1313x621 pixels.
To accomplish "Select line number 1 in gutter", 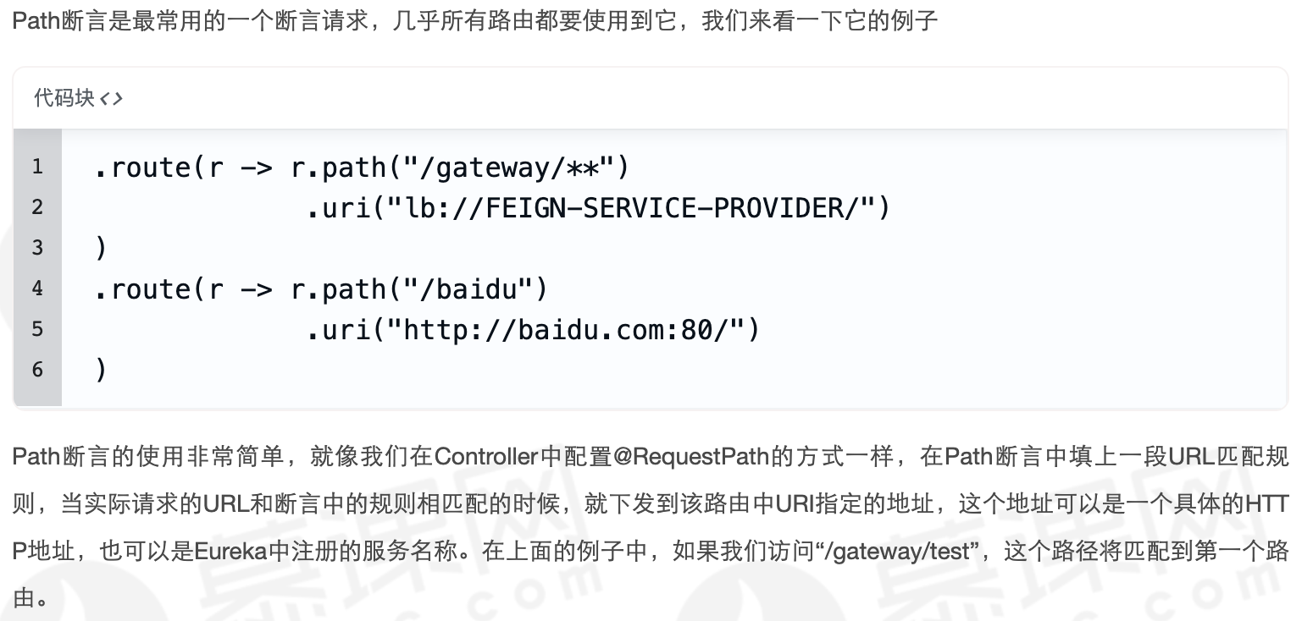I will [37, 167].
